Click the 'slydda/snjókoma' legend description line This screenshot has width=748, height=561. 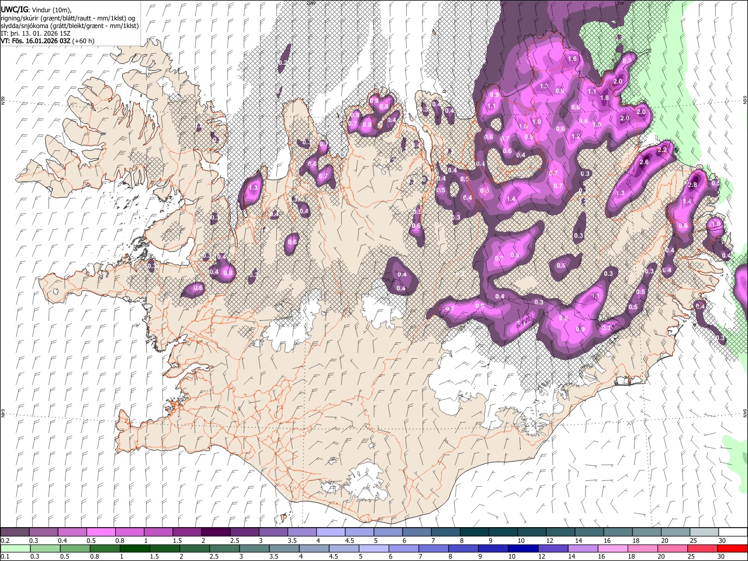[x=70, y=26]
